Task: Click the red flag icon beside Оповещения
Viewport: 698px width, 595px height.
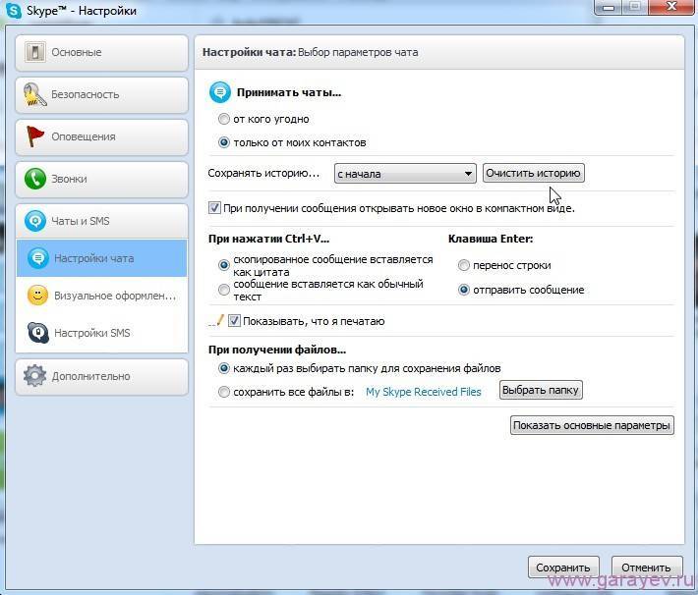Action: tap(35, 136)
